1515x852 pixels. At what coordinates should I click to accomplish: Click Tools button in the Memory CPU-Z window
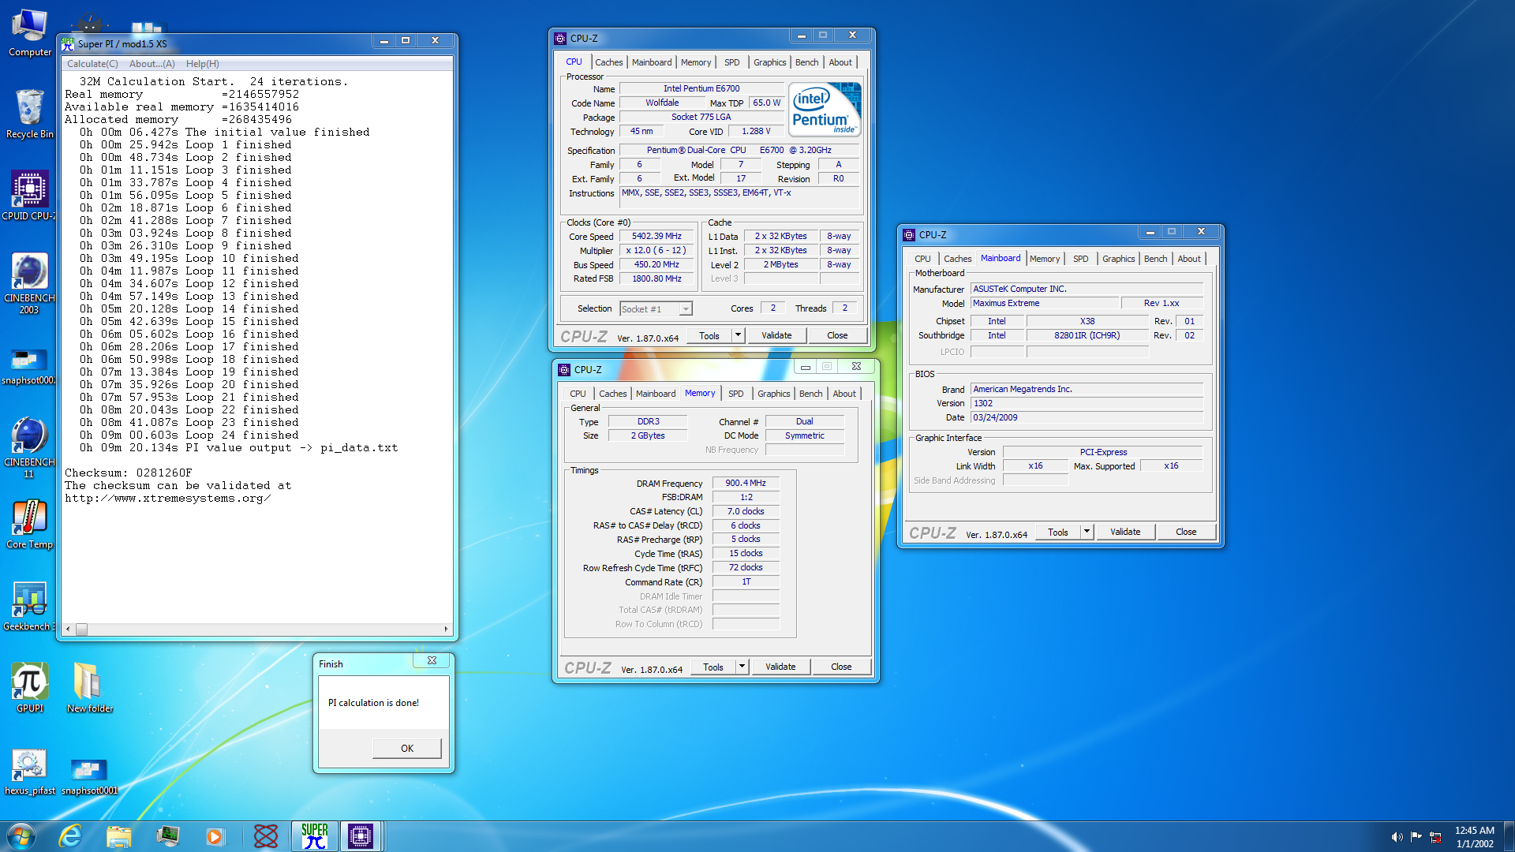pos(713,667)
